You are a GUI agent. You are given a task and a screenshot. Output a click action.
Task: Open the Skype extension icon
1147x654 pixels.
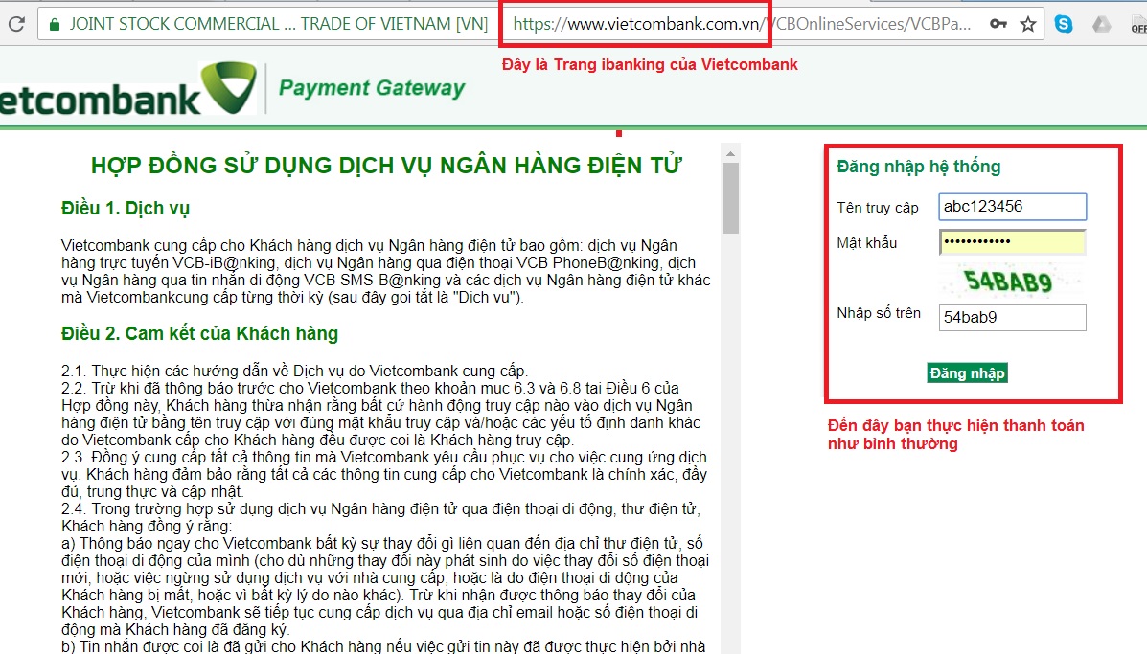[1064, 24]
